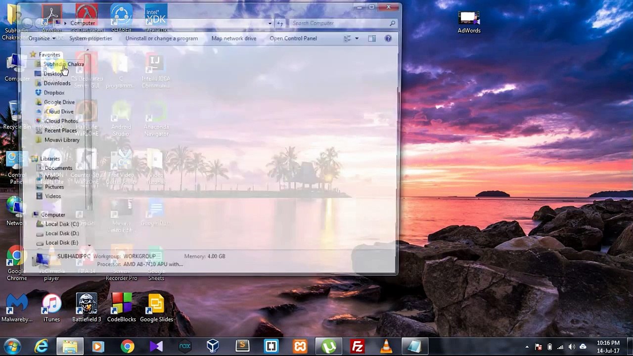Click System properties in the toolbar
The height and width of the screenshot is (356, 633).
(90, 39)
